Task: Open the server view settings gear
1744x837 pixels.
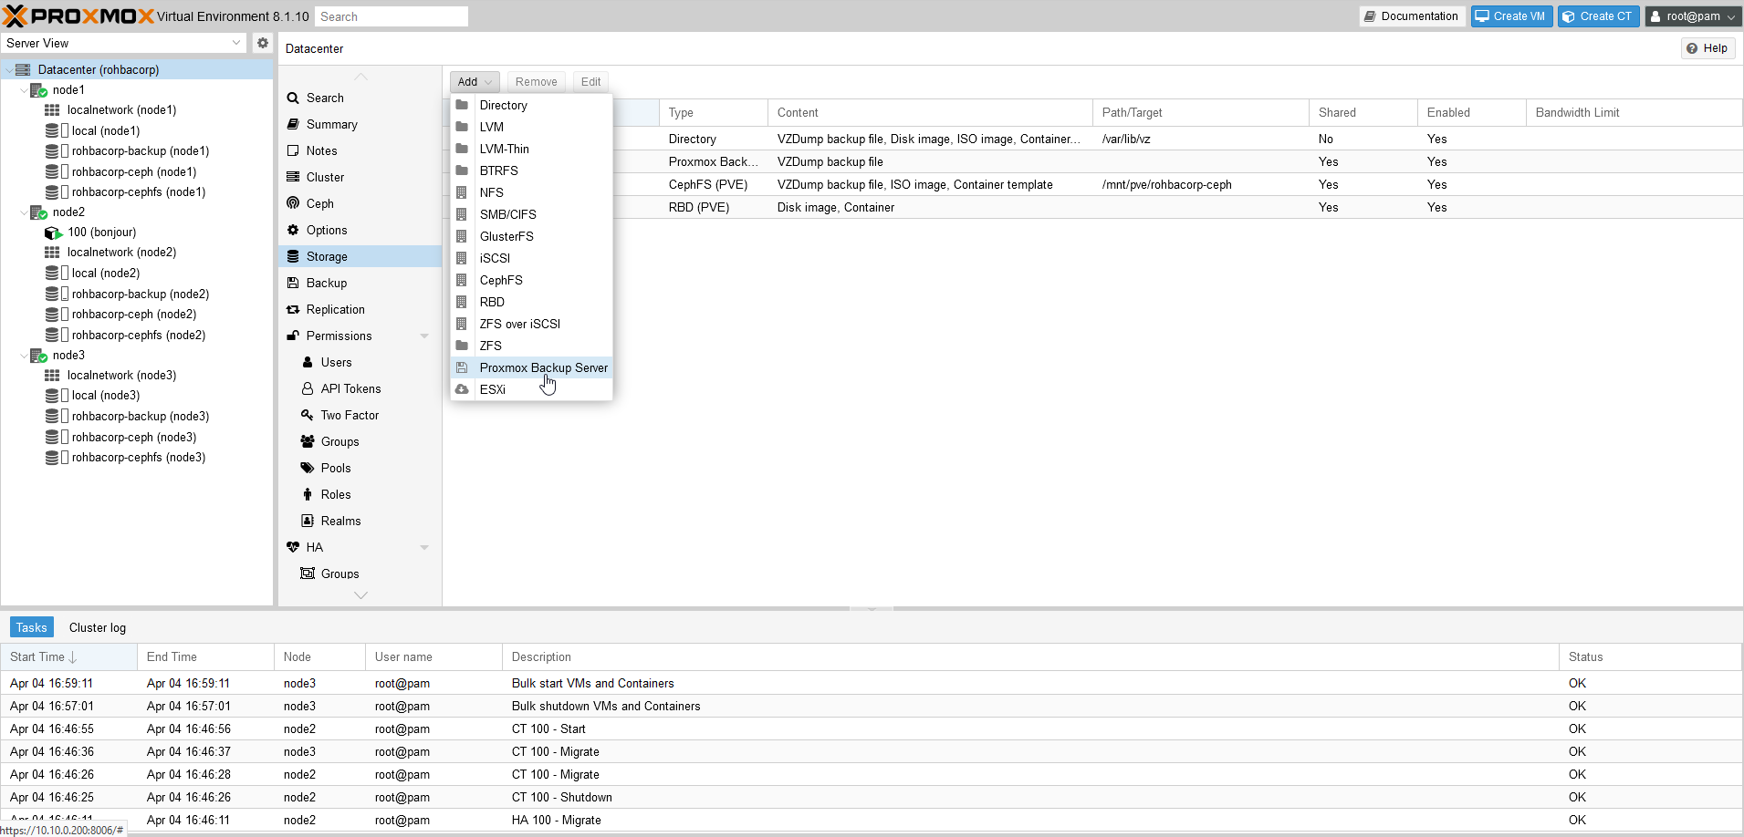Action: [263, 43]
